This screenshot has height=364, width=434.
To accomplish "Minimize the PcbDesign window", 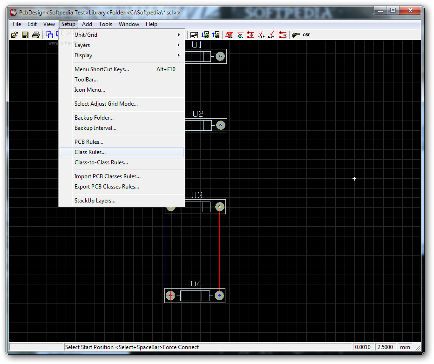I will pos(380,11).
